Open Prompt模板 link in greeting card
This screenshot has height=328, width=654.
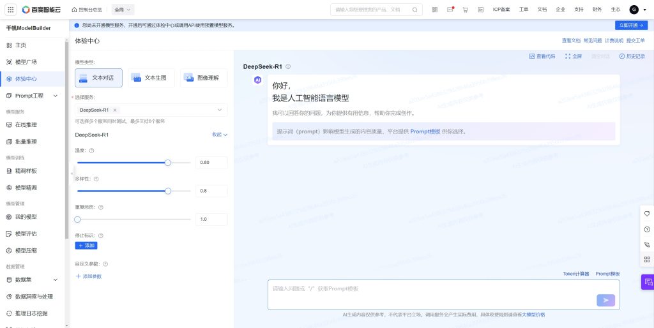(x=425, y=131)
